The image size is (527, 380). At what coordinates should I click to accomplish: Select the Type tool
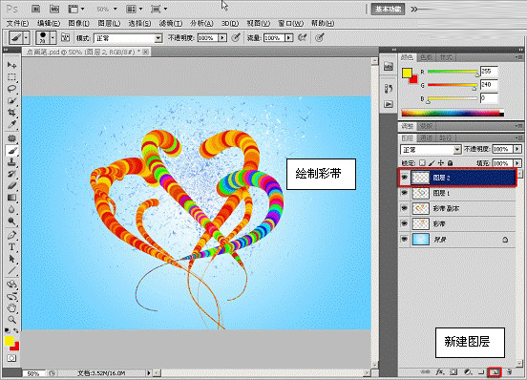pos(11,247)
